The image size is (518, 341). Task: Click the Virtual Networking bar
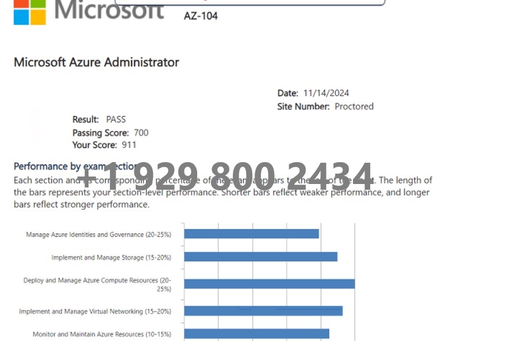263,311
